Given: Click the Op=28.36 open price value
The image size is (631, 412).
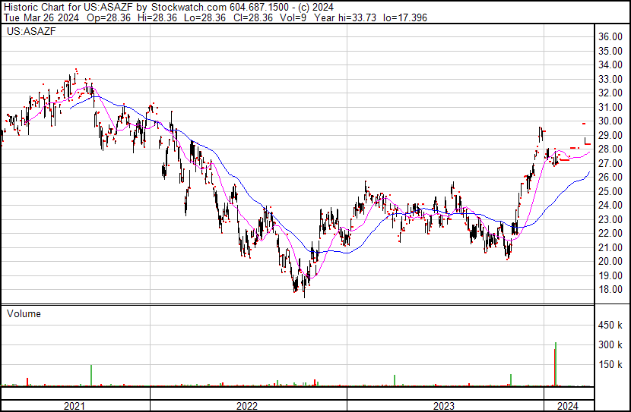Looking at the screenshot, I should [x=109, y=17].
